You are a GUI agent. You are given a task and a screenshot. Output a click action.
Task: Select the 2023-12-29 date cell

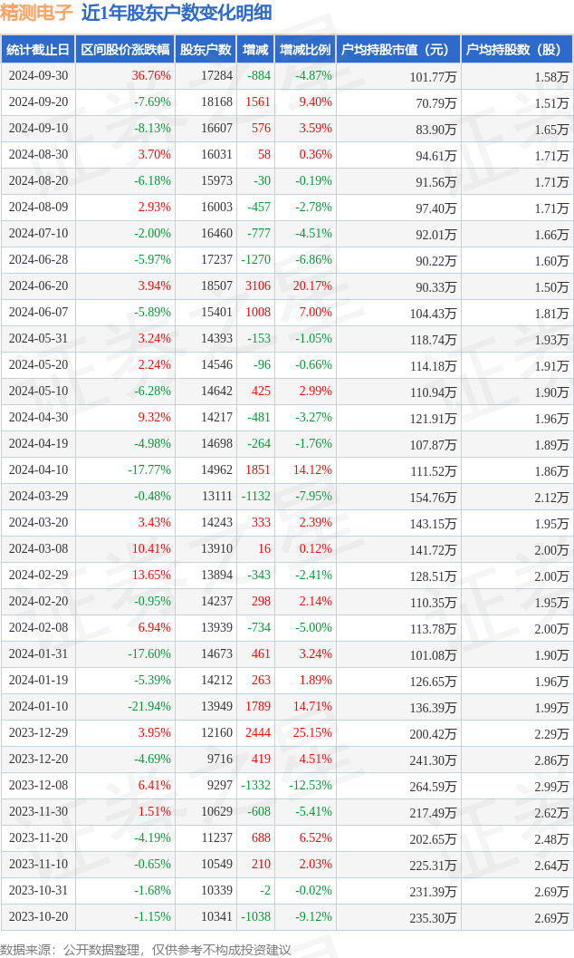point(39,732)
